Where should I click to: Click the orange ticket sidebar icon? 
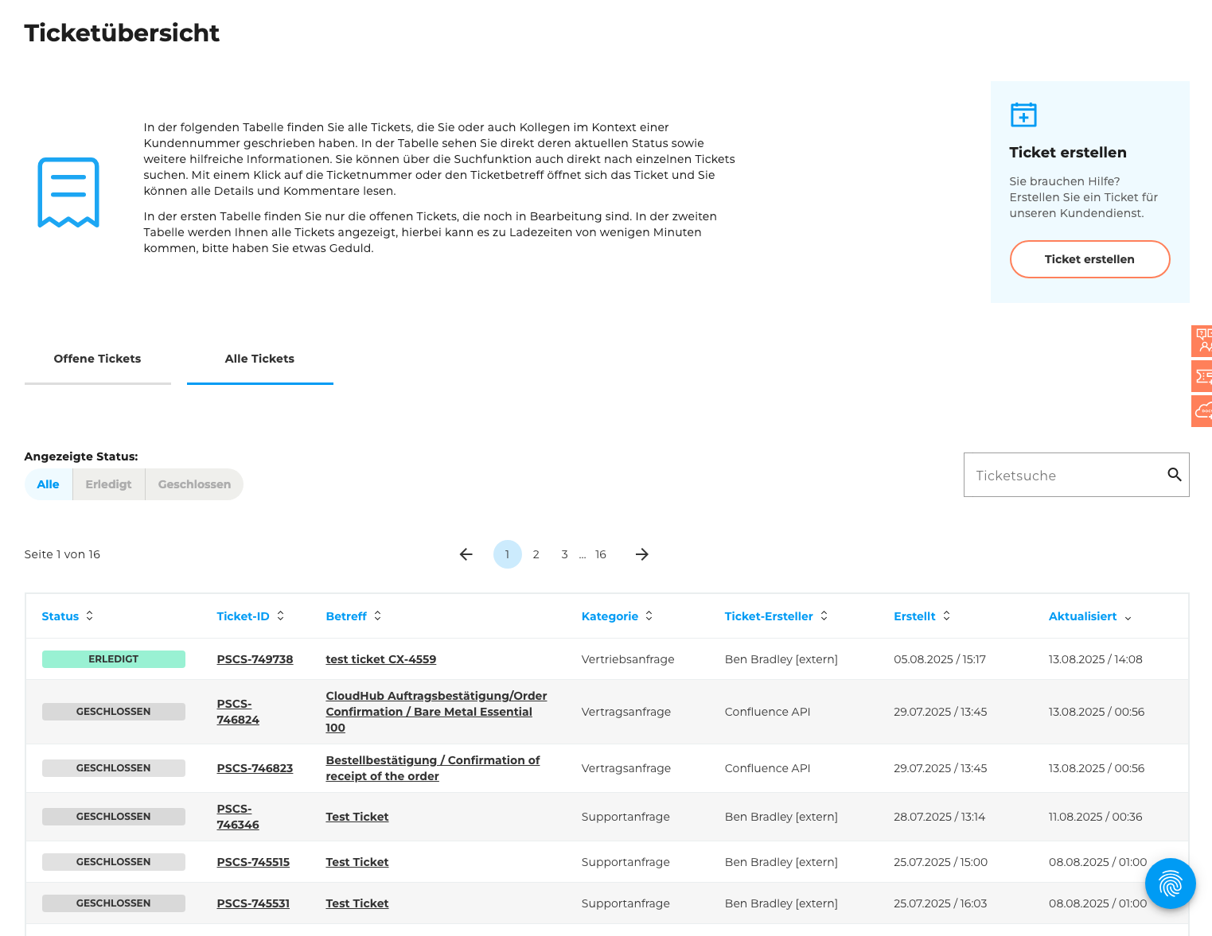coord(1202,376)
